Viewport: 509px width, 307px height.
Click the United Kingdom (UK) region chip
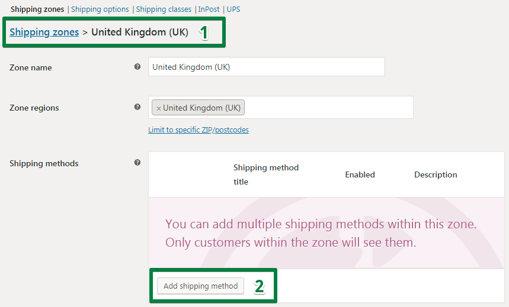pos(198,108)
